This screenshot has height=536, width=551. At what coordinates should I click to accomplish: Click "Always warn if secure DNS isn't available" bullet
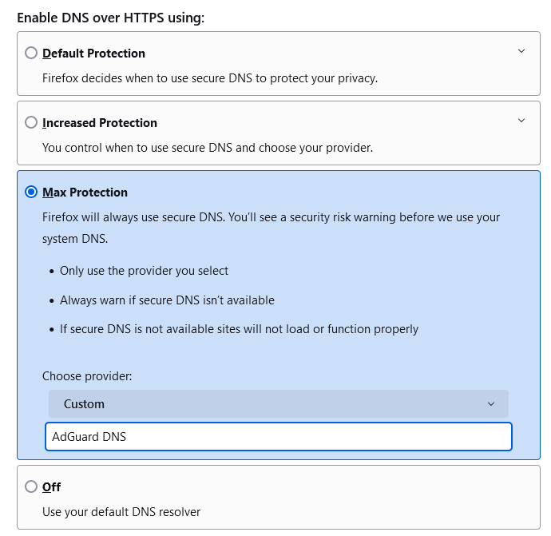pos(167,300)
